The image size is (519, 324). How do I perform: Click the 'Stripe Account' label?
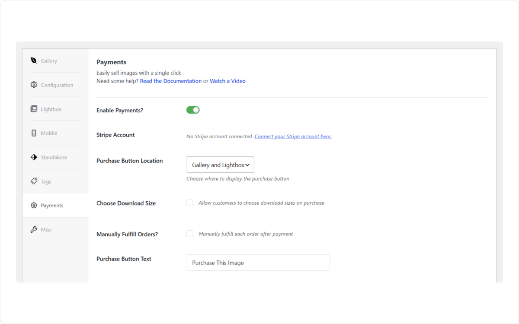coord(115,135)
